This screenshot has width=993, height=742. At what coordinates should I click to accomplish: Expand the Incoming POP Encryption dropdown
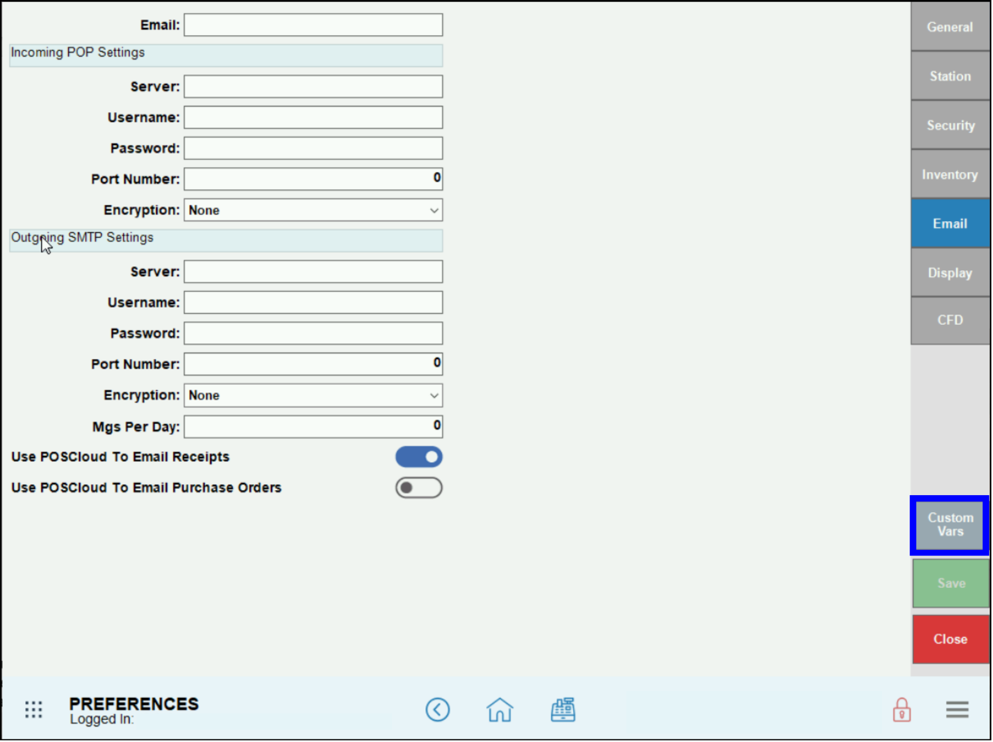click(314, 211)
